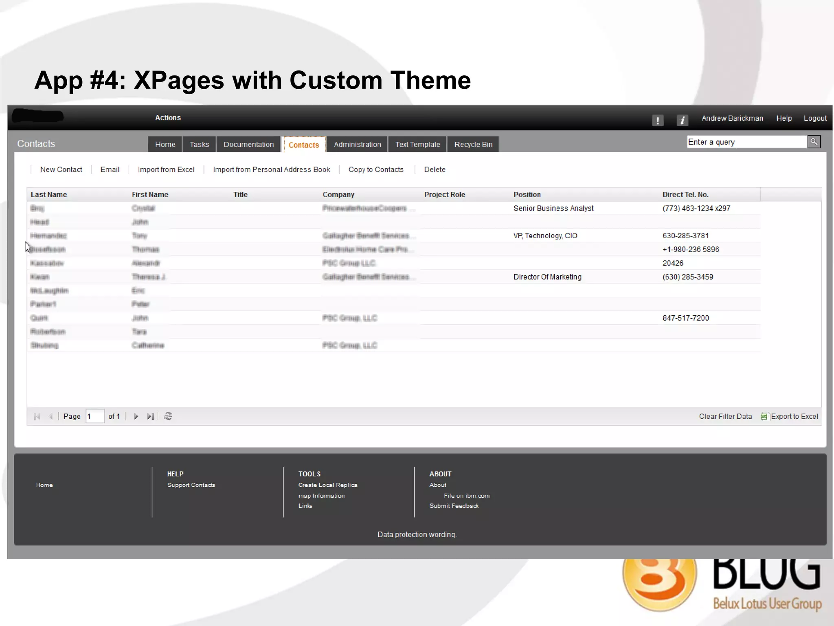Viewport: 834px width, 626px height.
Task: Click VP, Technology, CIO cell
Action: [x=545, y=236]
